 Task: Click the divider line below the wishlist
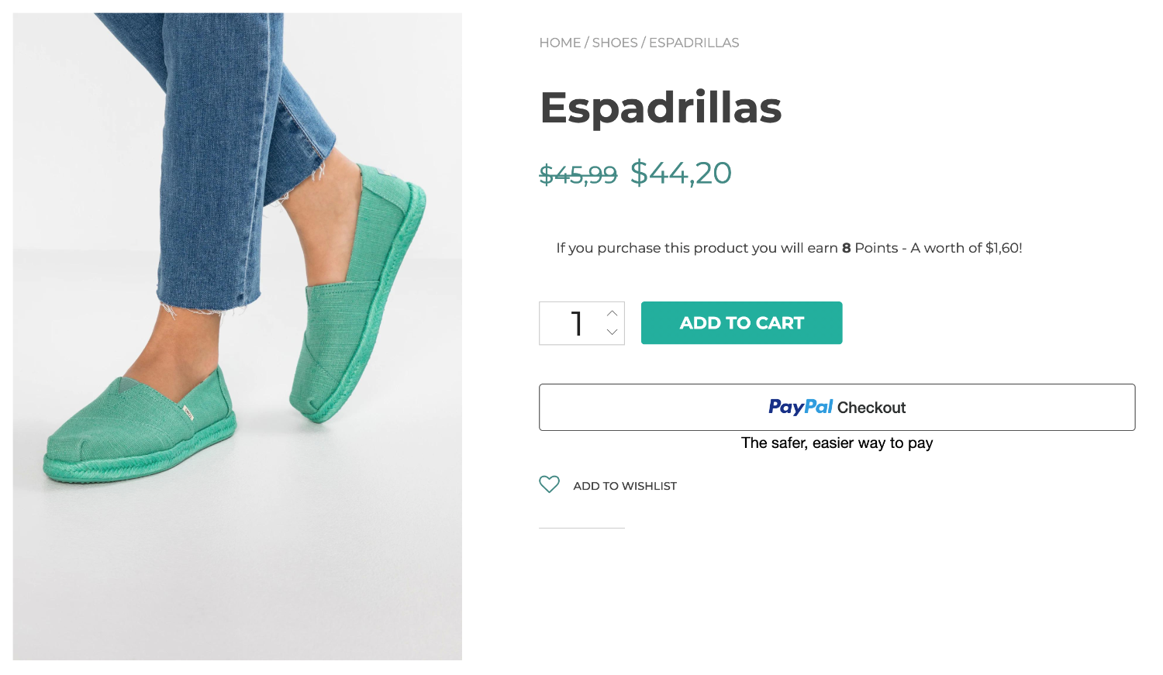pyautogui.click(x=581, y=528)
